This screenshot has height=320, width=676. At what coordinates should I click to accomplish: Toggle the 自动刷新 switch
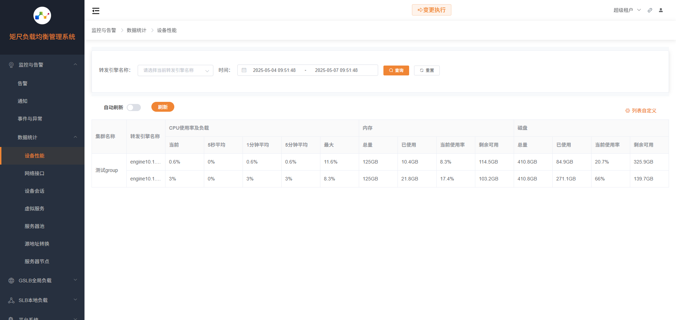point(134,107)
